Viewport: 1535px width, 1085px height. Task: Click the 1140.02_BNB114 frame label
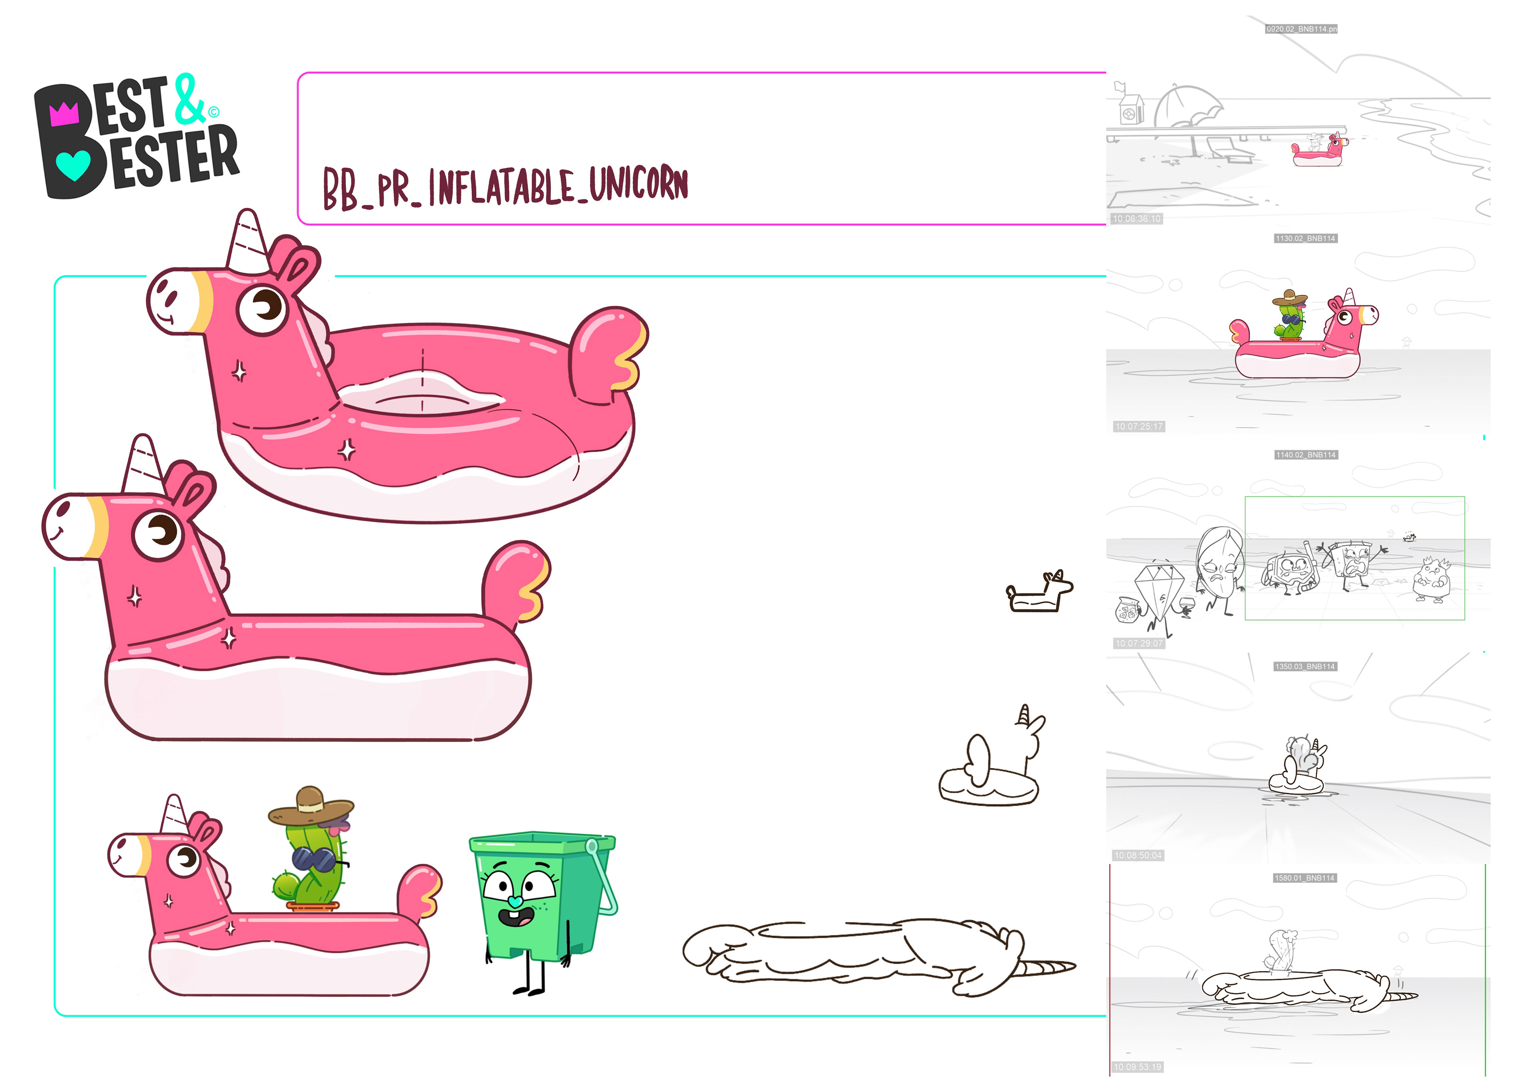1306,455
